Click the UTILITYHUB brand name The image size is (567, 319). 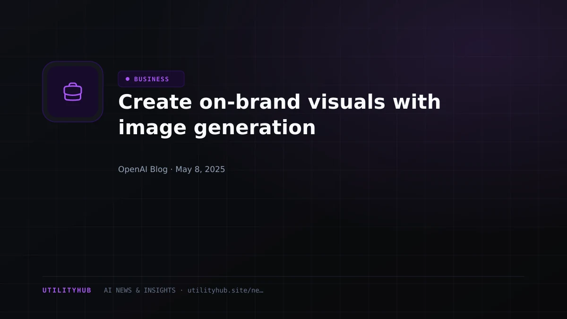pos(67,290)
